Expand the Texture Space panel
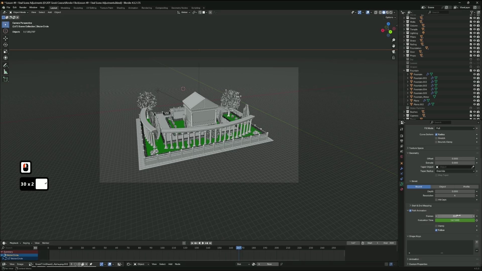The image size is (482, 271). pyautogui.click(x=416, y=148)
